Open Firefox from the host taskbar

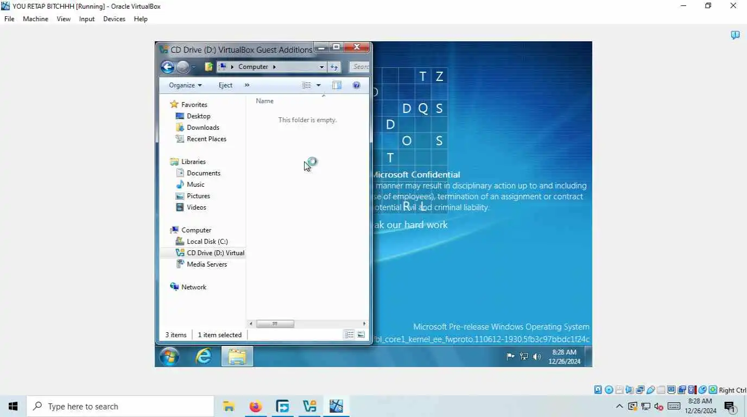click(x=255, y=406)
